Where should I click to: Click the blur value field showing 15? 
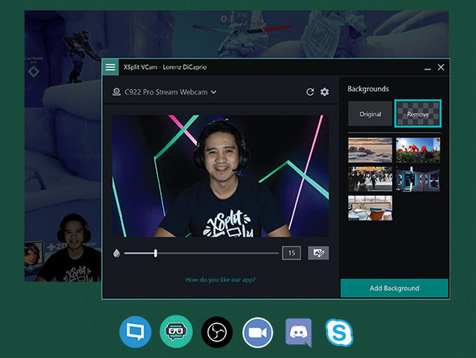tap(291, 253)
